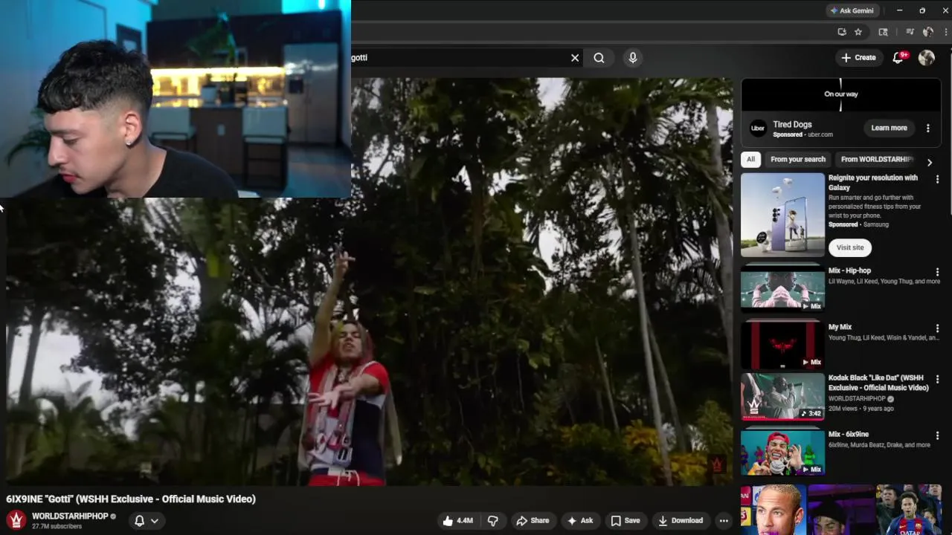The image size is (952, 535).
Task: Share the Gotti video
Action: pyautogui.click(x=533, y=521)
